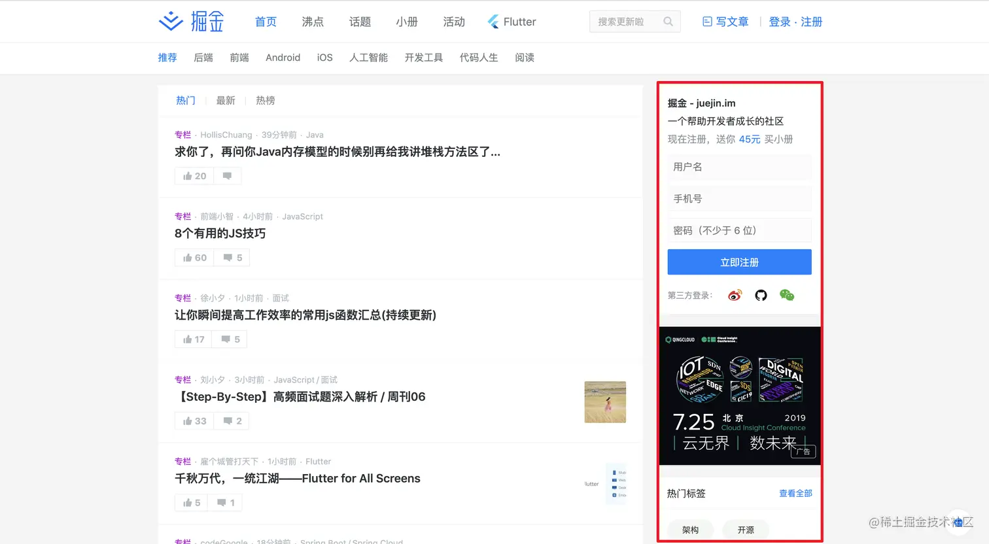Screen dimensions: 989x544
Task: Select the 开发工具 category tab
Action: point(424,58)
